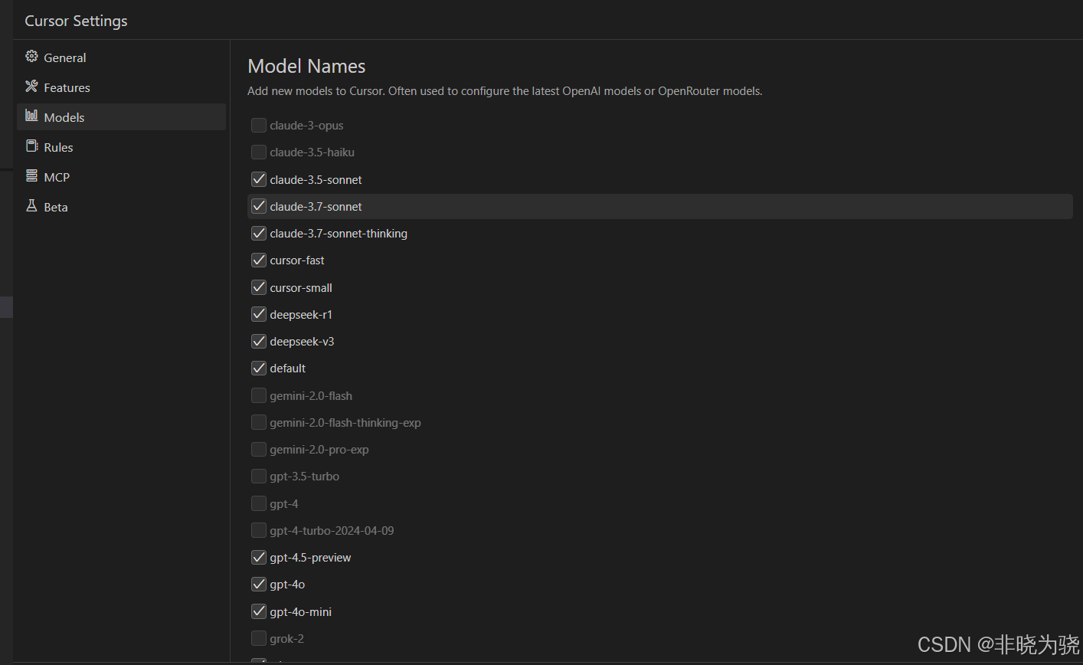
Task: Enable the gemini-2.0-pro-exp checkbox
Action: (259, 449)
